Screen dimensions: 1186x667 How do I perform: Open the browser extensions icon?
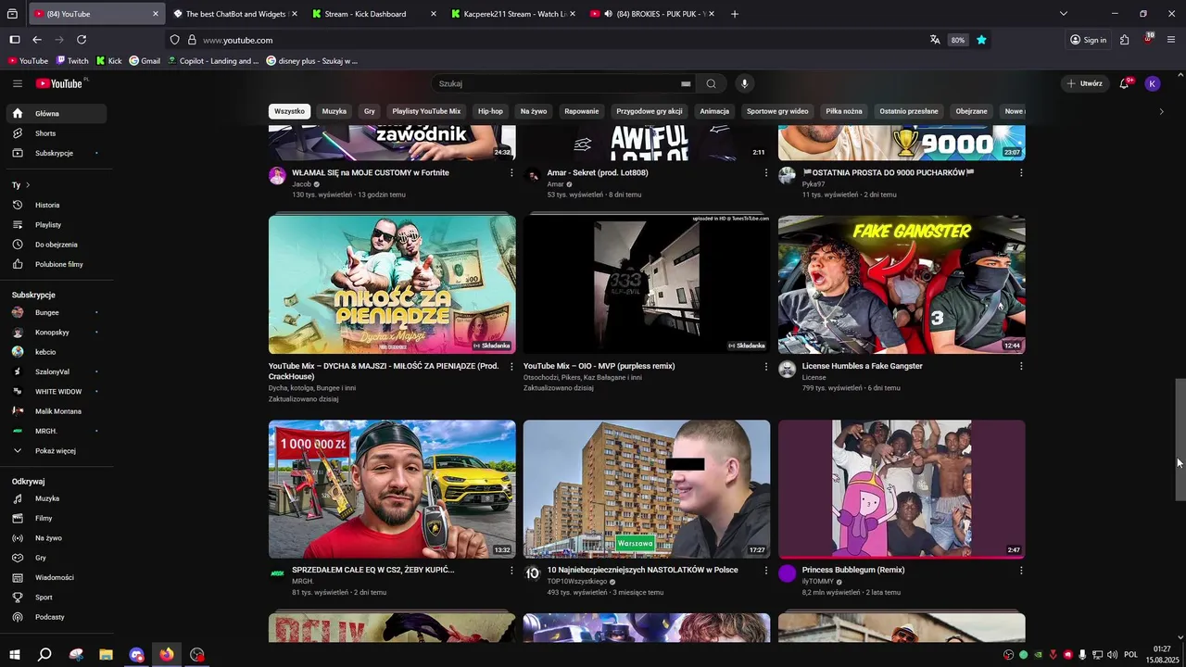1124,40
